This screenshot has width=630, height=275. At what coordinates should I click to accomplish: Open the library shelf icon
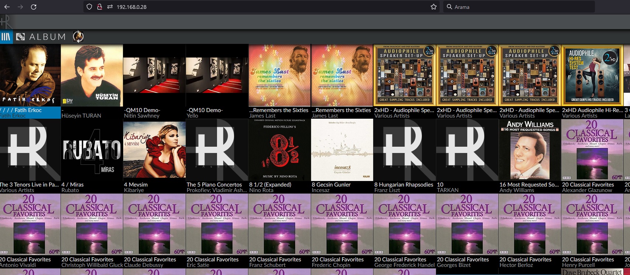[6, 37]
